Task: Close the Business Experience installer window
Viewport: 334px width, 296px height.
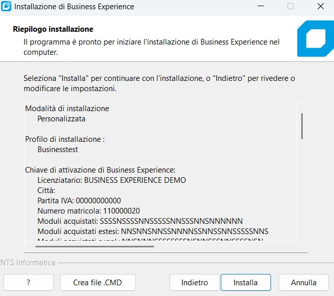Action: (x=320, y=7)
